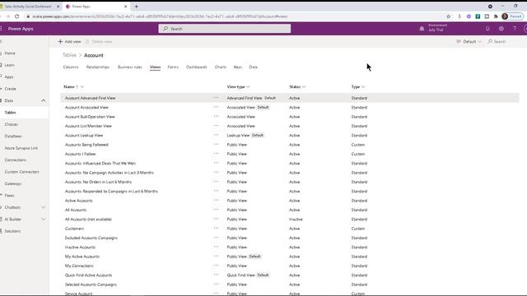Click the Power Apps top search field
This screenshot has width=527, height=296.
click(x=225, y=29)
